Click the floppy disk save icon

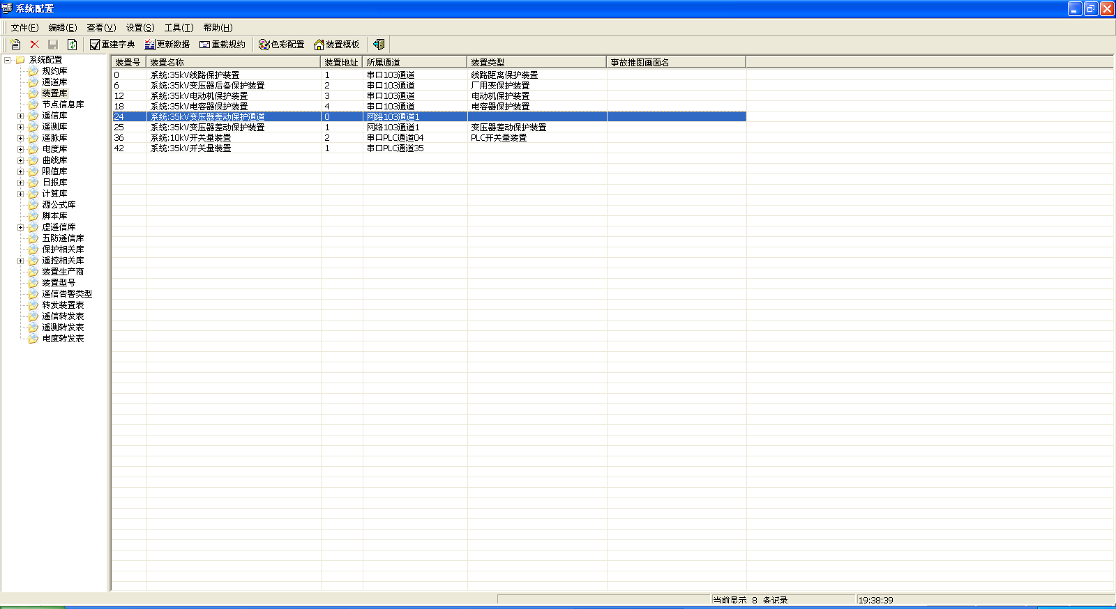(x=53, y=45)
